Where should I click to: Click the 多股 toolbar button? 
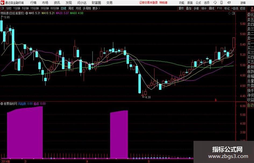pyautogui.click(x=196, y=8)
